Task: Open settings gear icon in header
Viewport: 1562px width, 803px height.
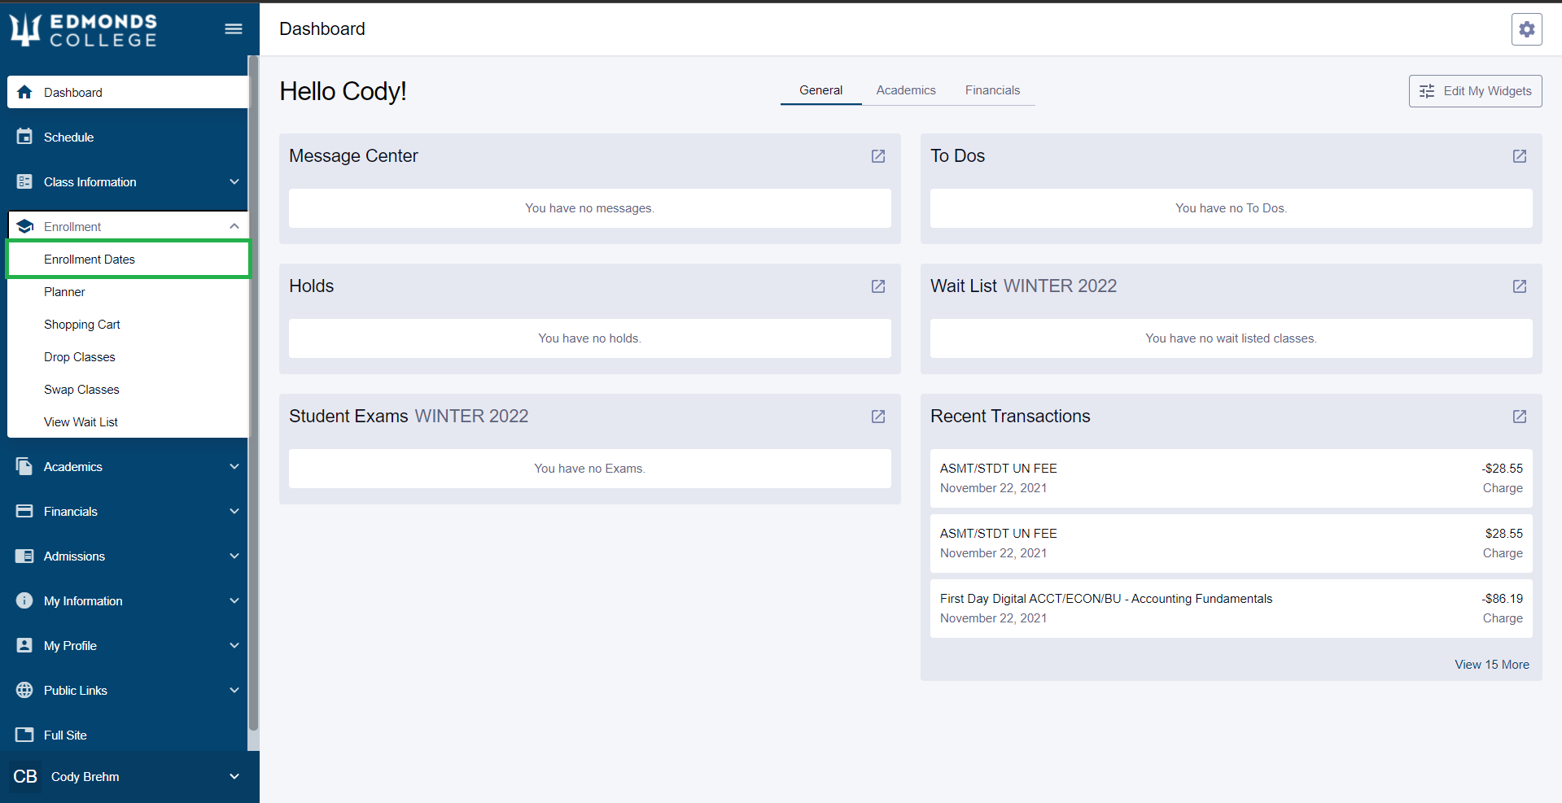Action: (x=1526, y=29)
